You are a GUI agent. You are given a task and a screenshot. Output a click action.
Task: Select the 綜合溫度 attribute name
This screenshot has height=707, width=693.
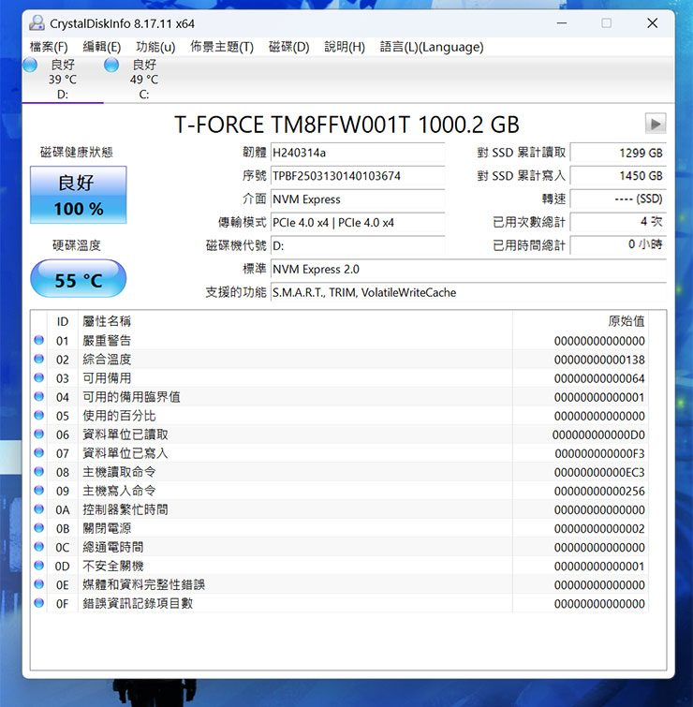(107, 360)
